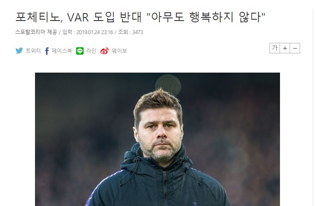The height and width of the screenshot is (206, 315).
Task: Reset text size with the 가 button
Action: [x=275, y=48]
